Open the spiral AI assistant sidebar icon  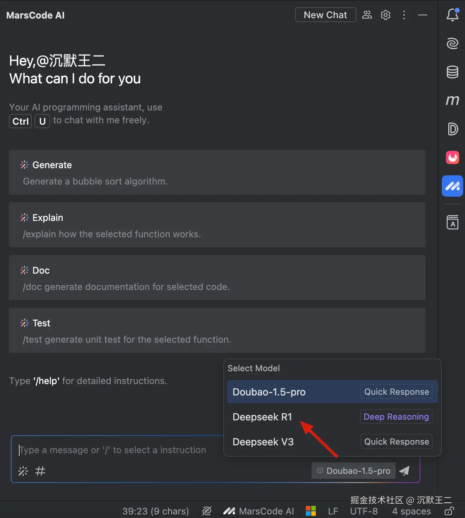(453, 43)
